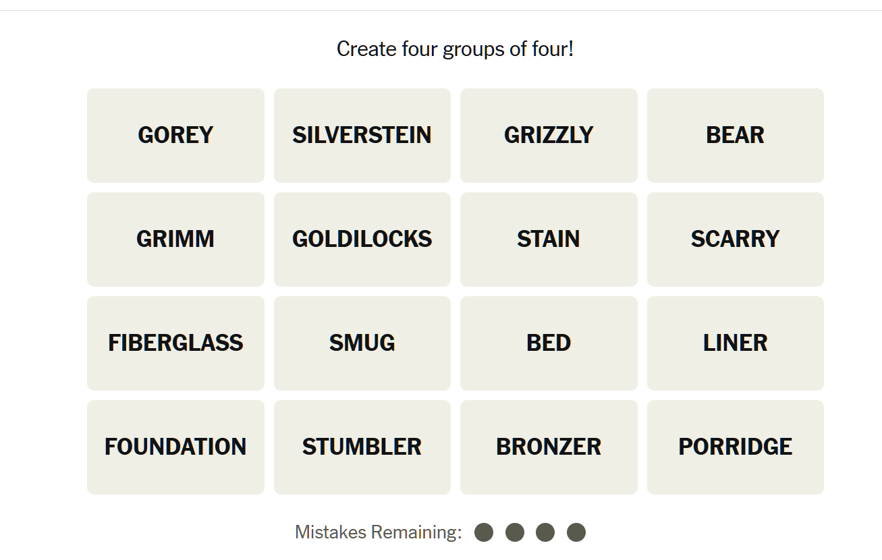Select the GOREY tile
The width and height of the screenshot is (882, 560).
pyautogui.click(x=175, y=135)
